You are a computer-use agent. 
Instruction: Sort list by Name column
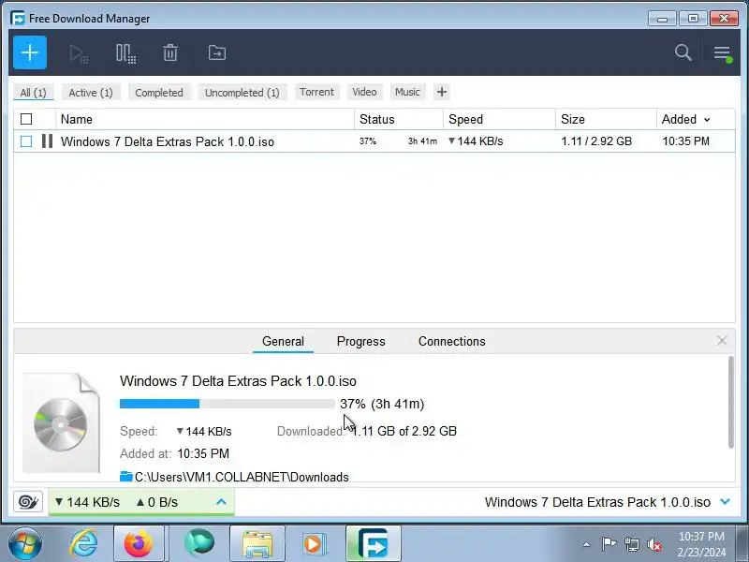[77, 119]
